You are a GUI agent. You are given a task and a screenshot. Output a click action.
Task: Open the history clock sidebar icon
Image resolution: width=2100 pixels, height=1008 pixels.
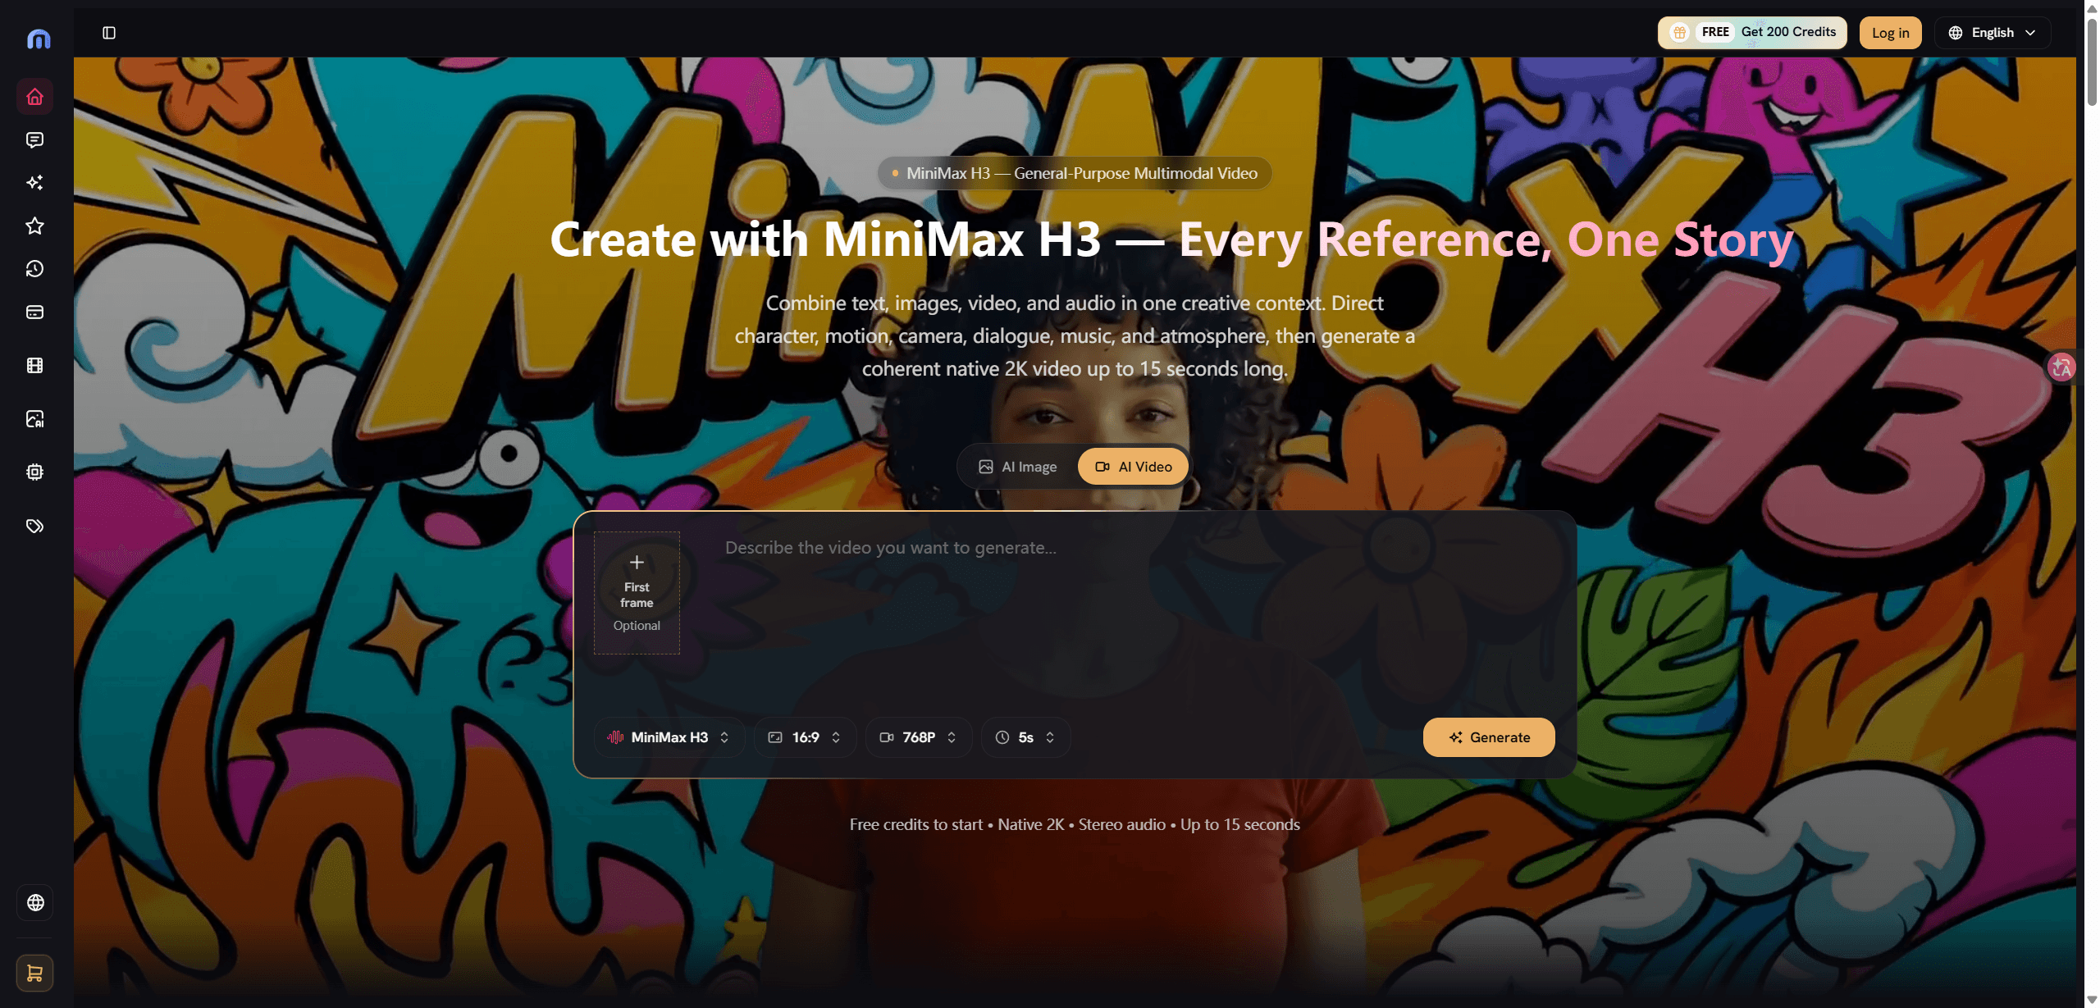[x=34, y=269]
